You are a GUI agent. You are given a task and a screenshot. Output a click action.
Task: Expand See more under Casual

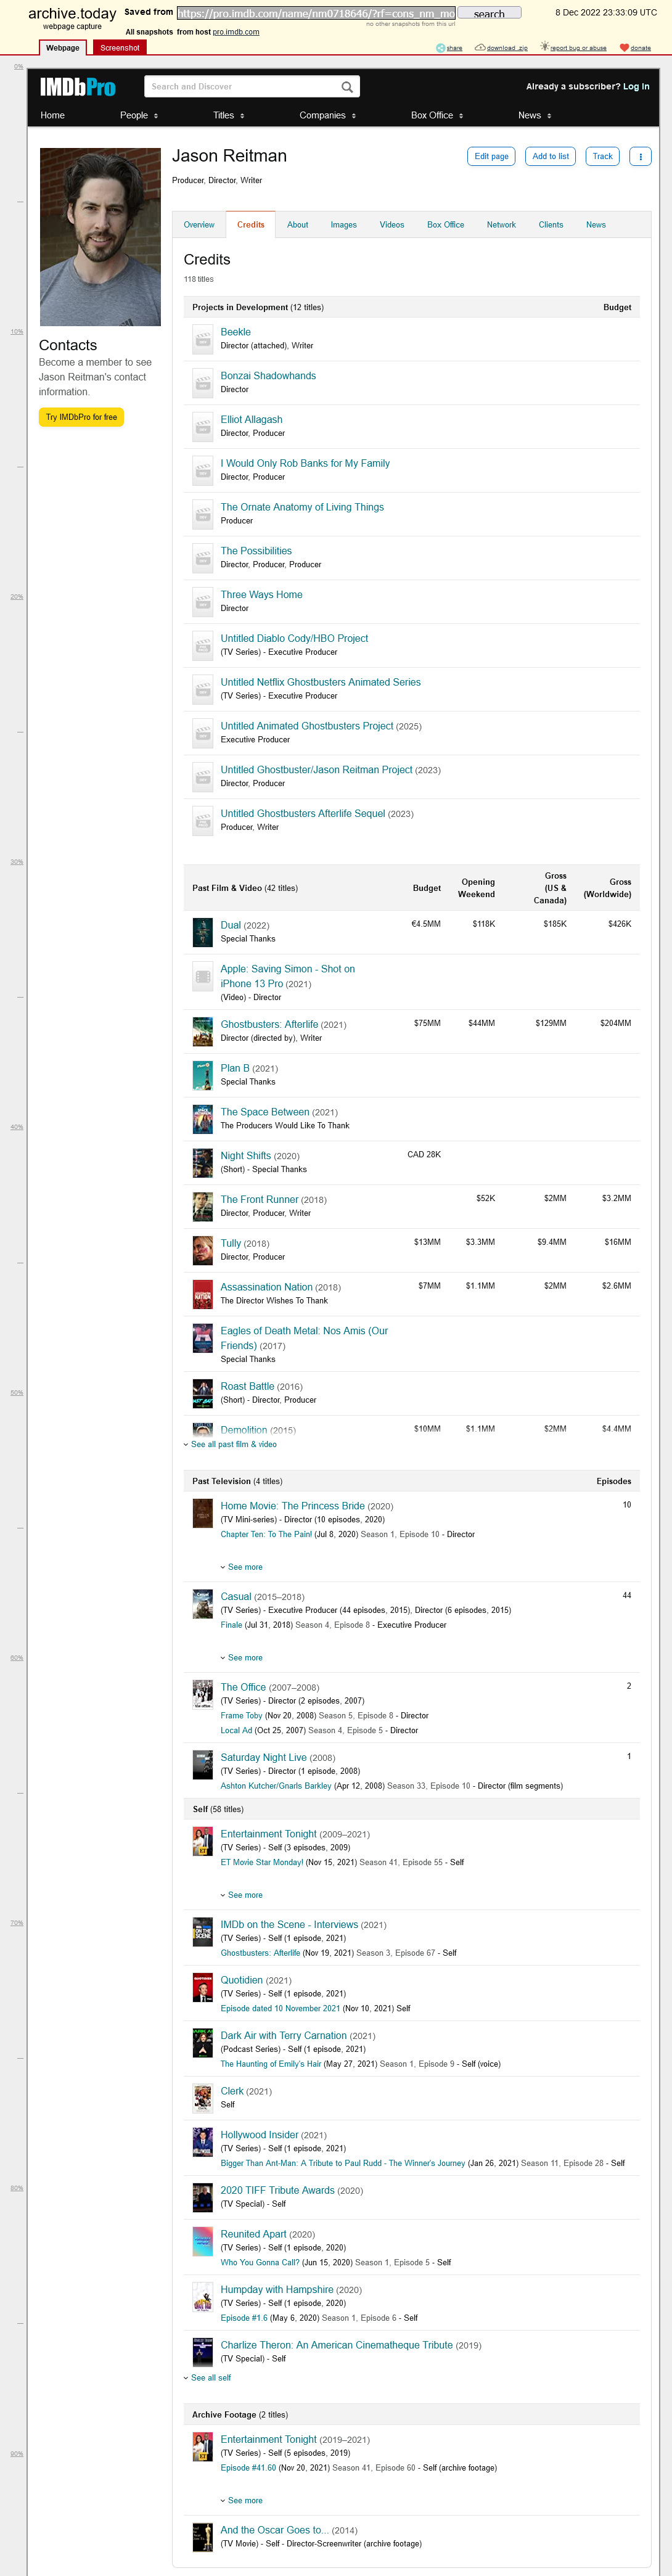[241, 1658]
